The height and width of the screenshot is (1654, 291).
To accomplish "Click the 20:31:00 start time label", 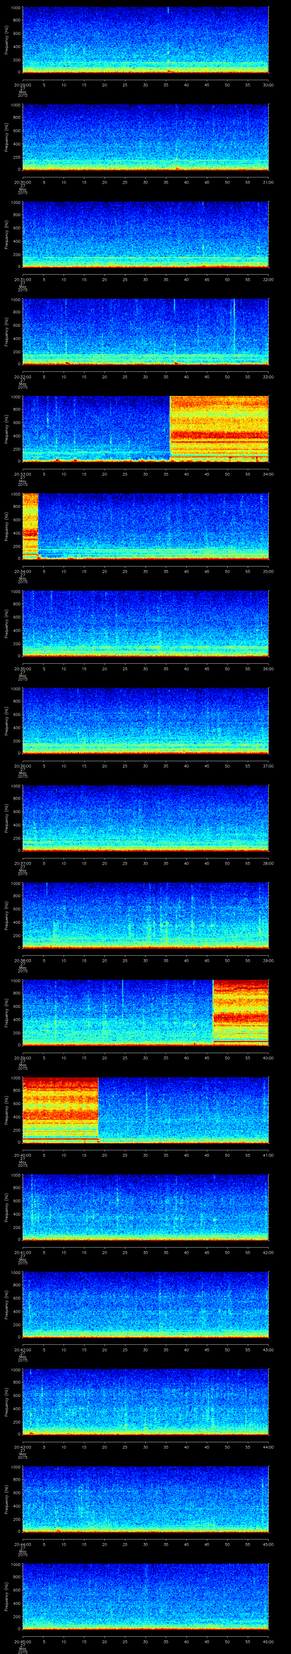I will (22, 279).
